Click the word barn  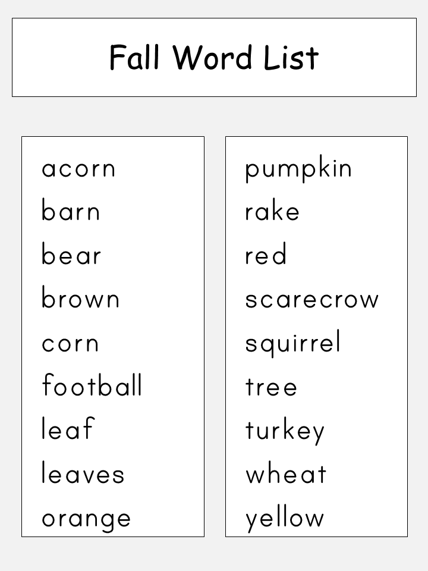tap(71, 210)
